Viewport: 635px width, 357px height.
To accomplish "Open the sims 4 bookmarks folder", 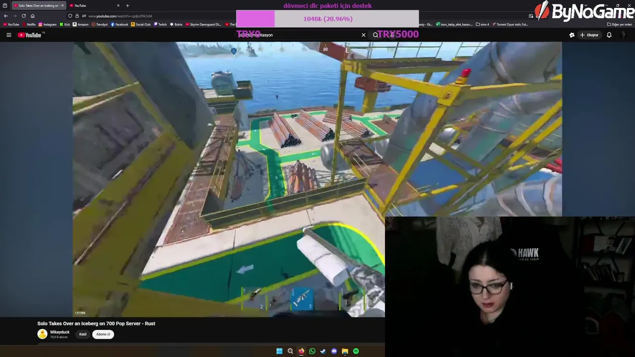I will 483,24.
